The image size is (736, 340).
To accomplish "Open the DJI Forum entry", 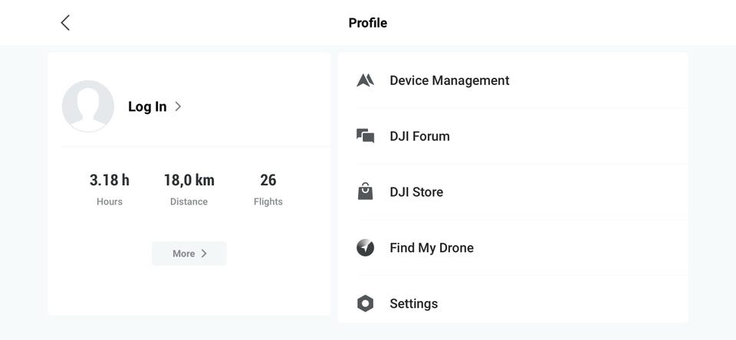I will tap(513, 136).
